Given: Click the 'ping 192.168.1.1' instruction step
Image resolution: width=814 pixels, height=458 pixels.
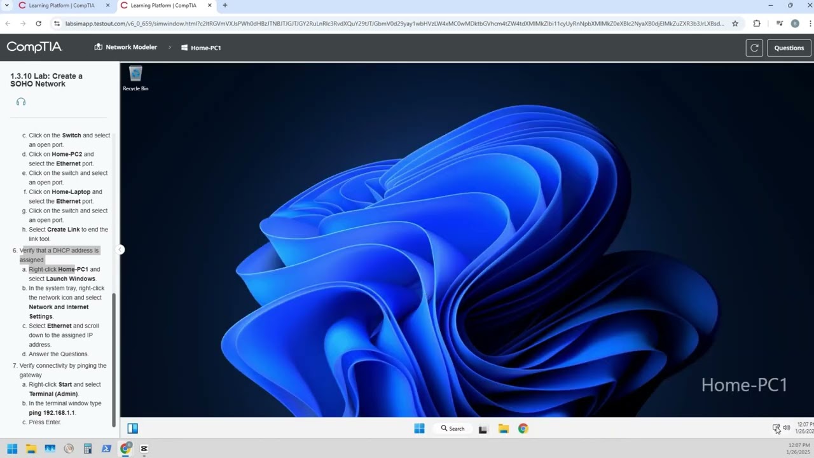Looking at the screenshot, I should pos(65,408).
